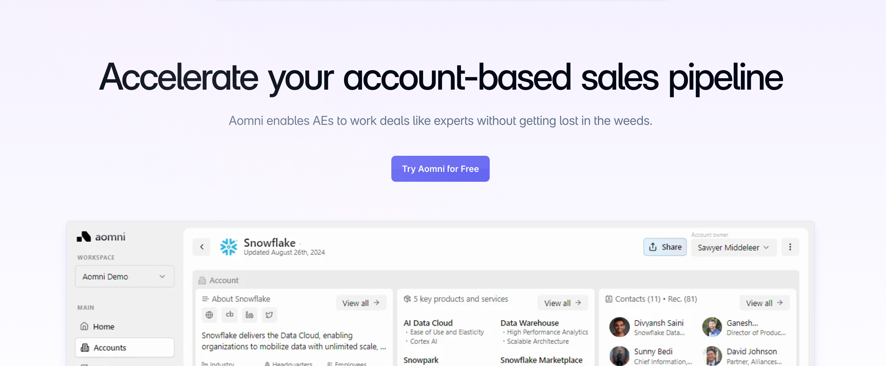Viewport: 886px width, 366px height.
Task: Open the Sawyer Middeleer account owner dropdown
Action: point(733,247)
